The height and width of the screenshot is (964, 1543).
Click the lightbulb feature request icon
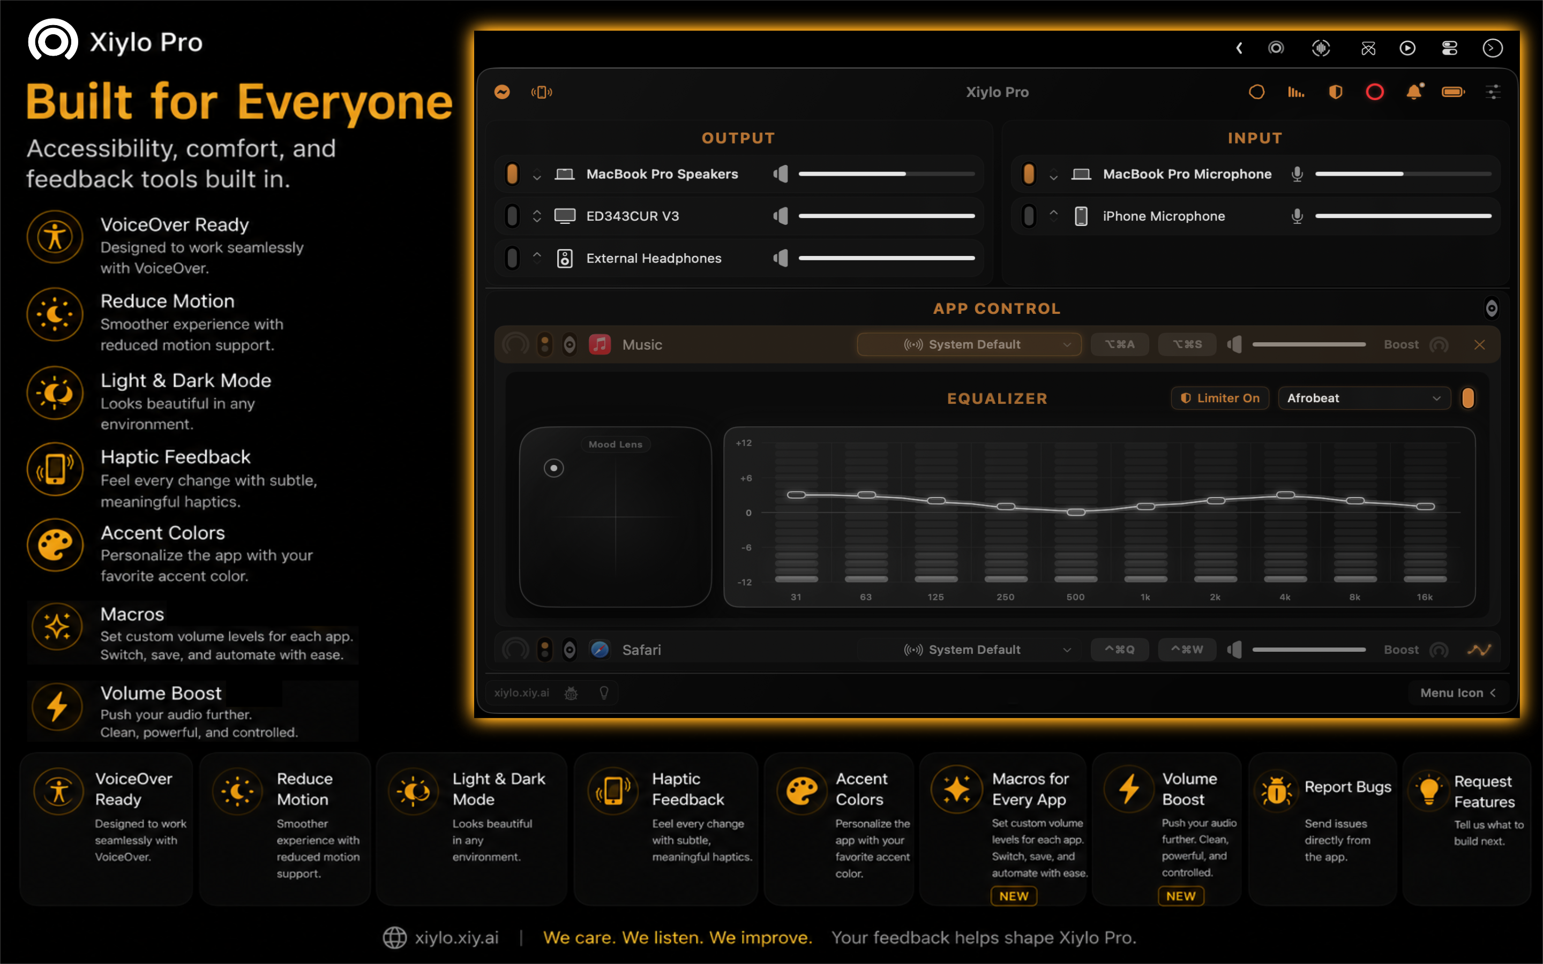(x=604, y=693)
